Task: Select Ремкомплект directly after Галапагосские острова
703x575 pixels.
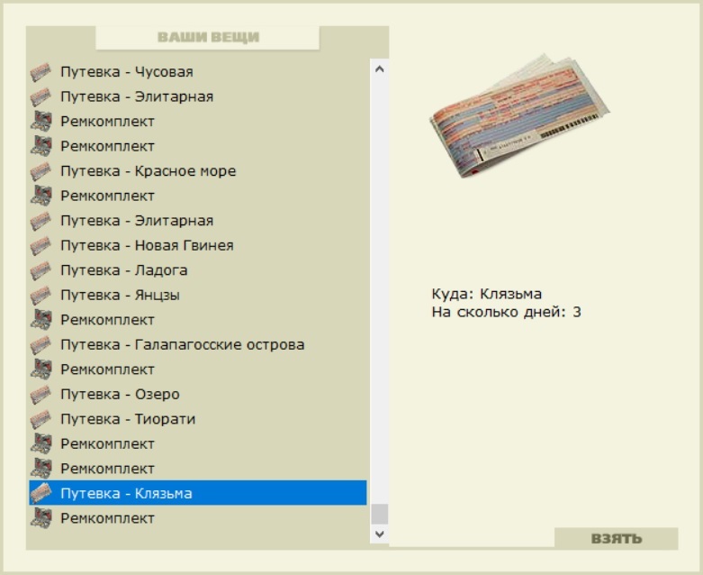Action: [x=198, y=370]
